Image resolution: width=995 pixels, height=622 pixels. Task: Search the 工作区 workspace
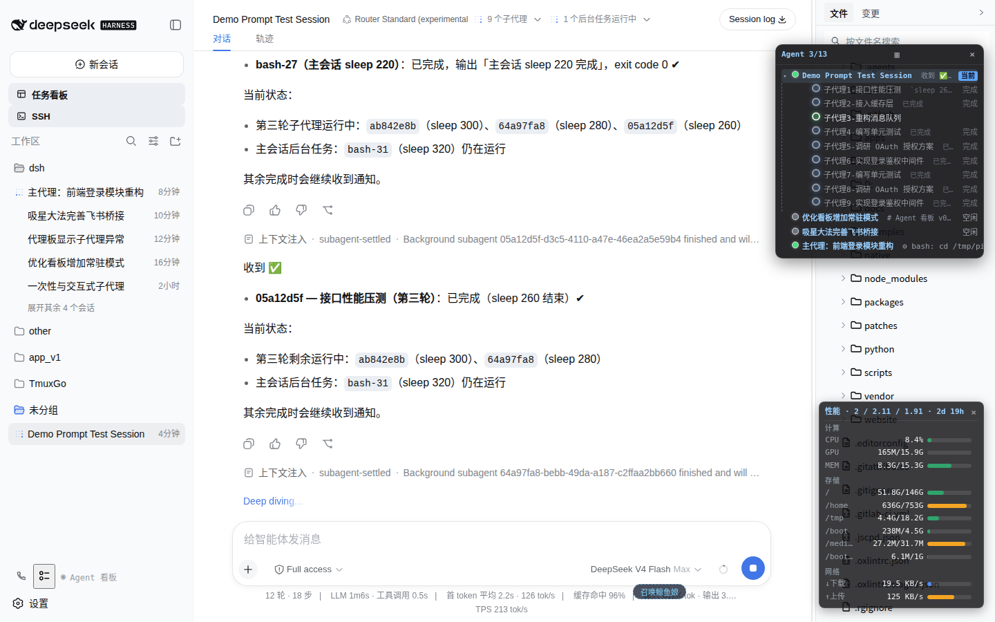pos(131,141)
